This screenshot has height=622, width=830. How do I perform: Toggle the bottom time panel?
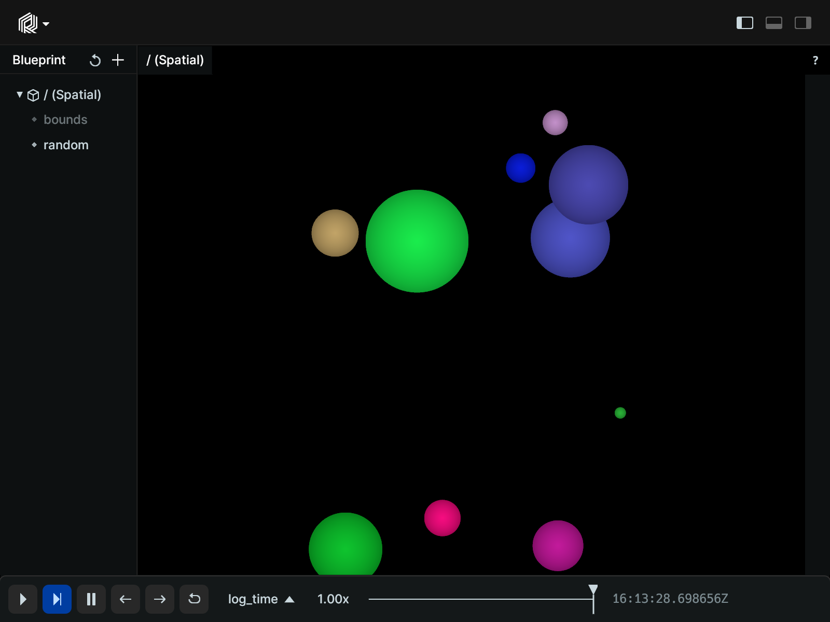773,23
